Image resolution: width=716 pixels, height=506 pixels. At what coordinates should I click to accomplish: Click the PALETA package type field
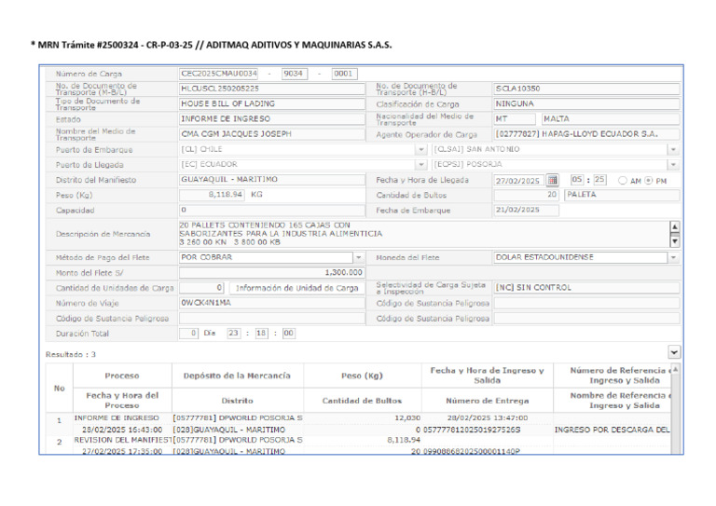coord(622,195)
